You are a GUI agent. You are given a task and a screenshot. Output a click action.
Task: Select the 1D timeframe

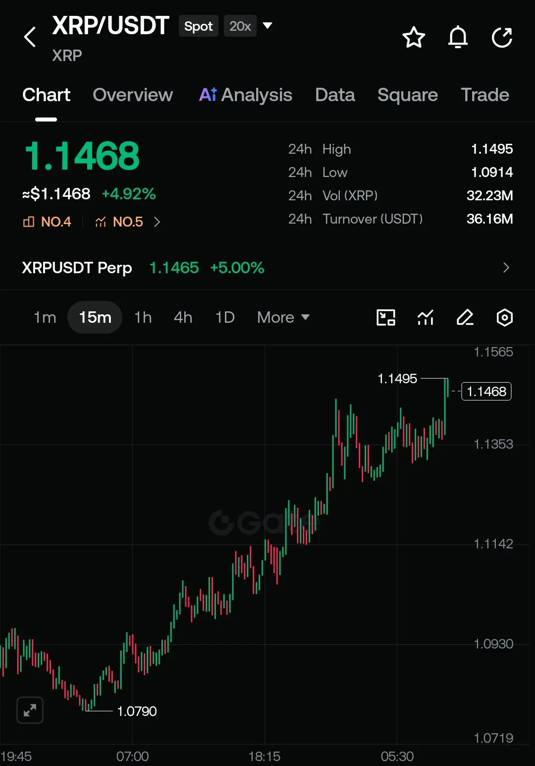[x=225, y=317]
